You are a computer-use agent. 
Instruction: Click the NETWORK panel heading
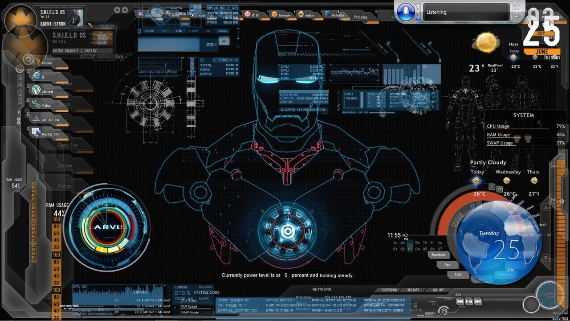coord(322,289)
